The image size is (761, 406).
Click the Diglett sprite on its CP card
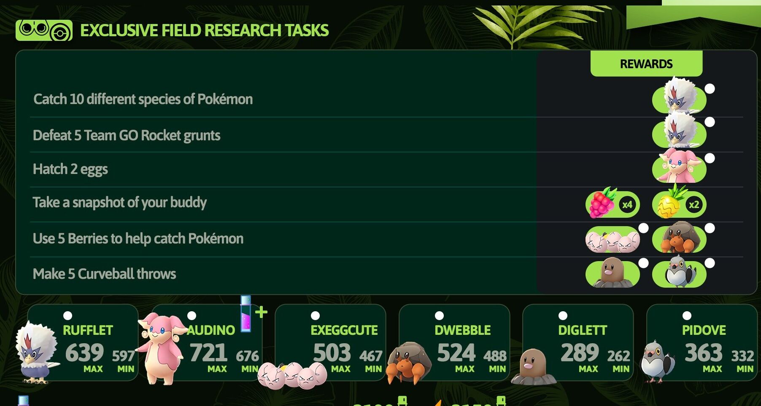click(x=534, y=367)
